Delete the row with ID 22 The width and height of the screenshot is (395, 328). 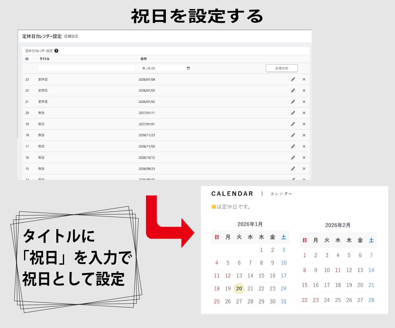[x=304, y=91]
